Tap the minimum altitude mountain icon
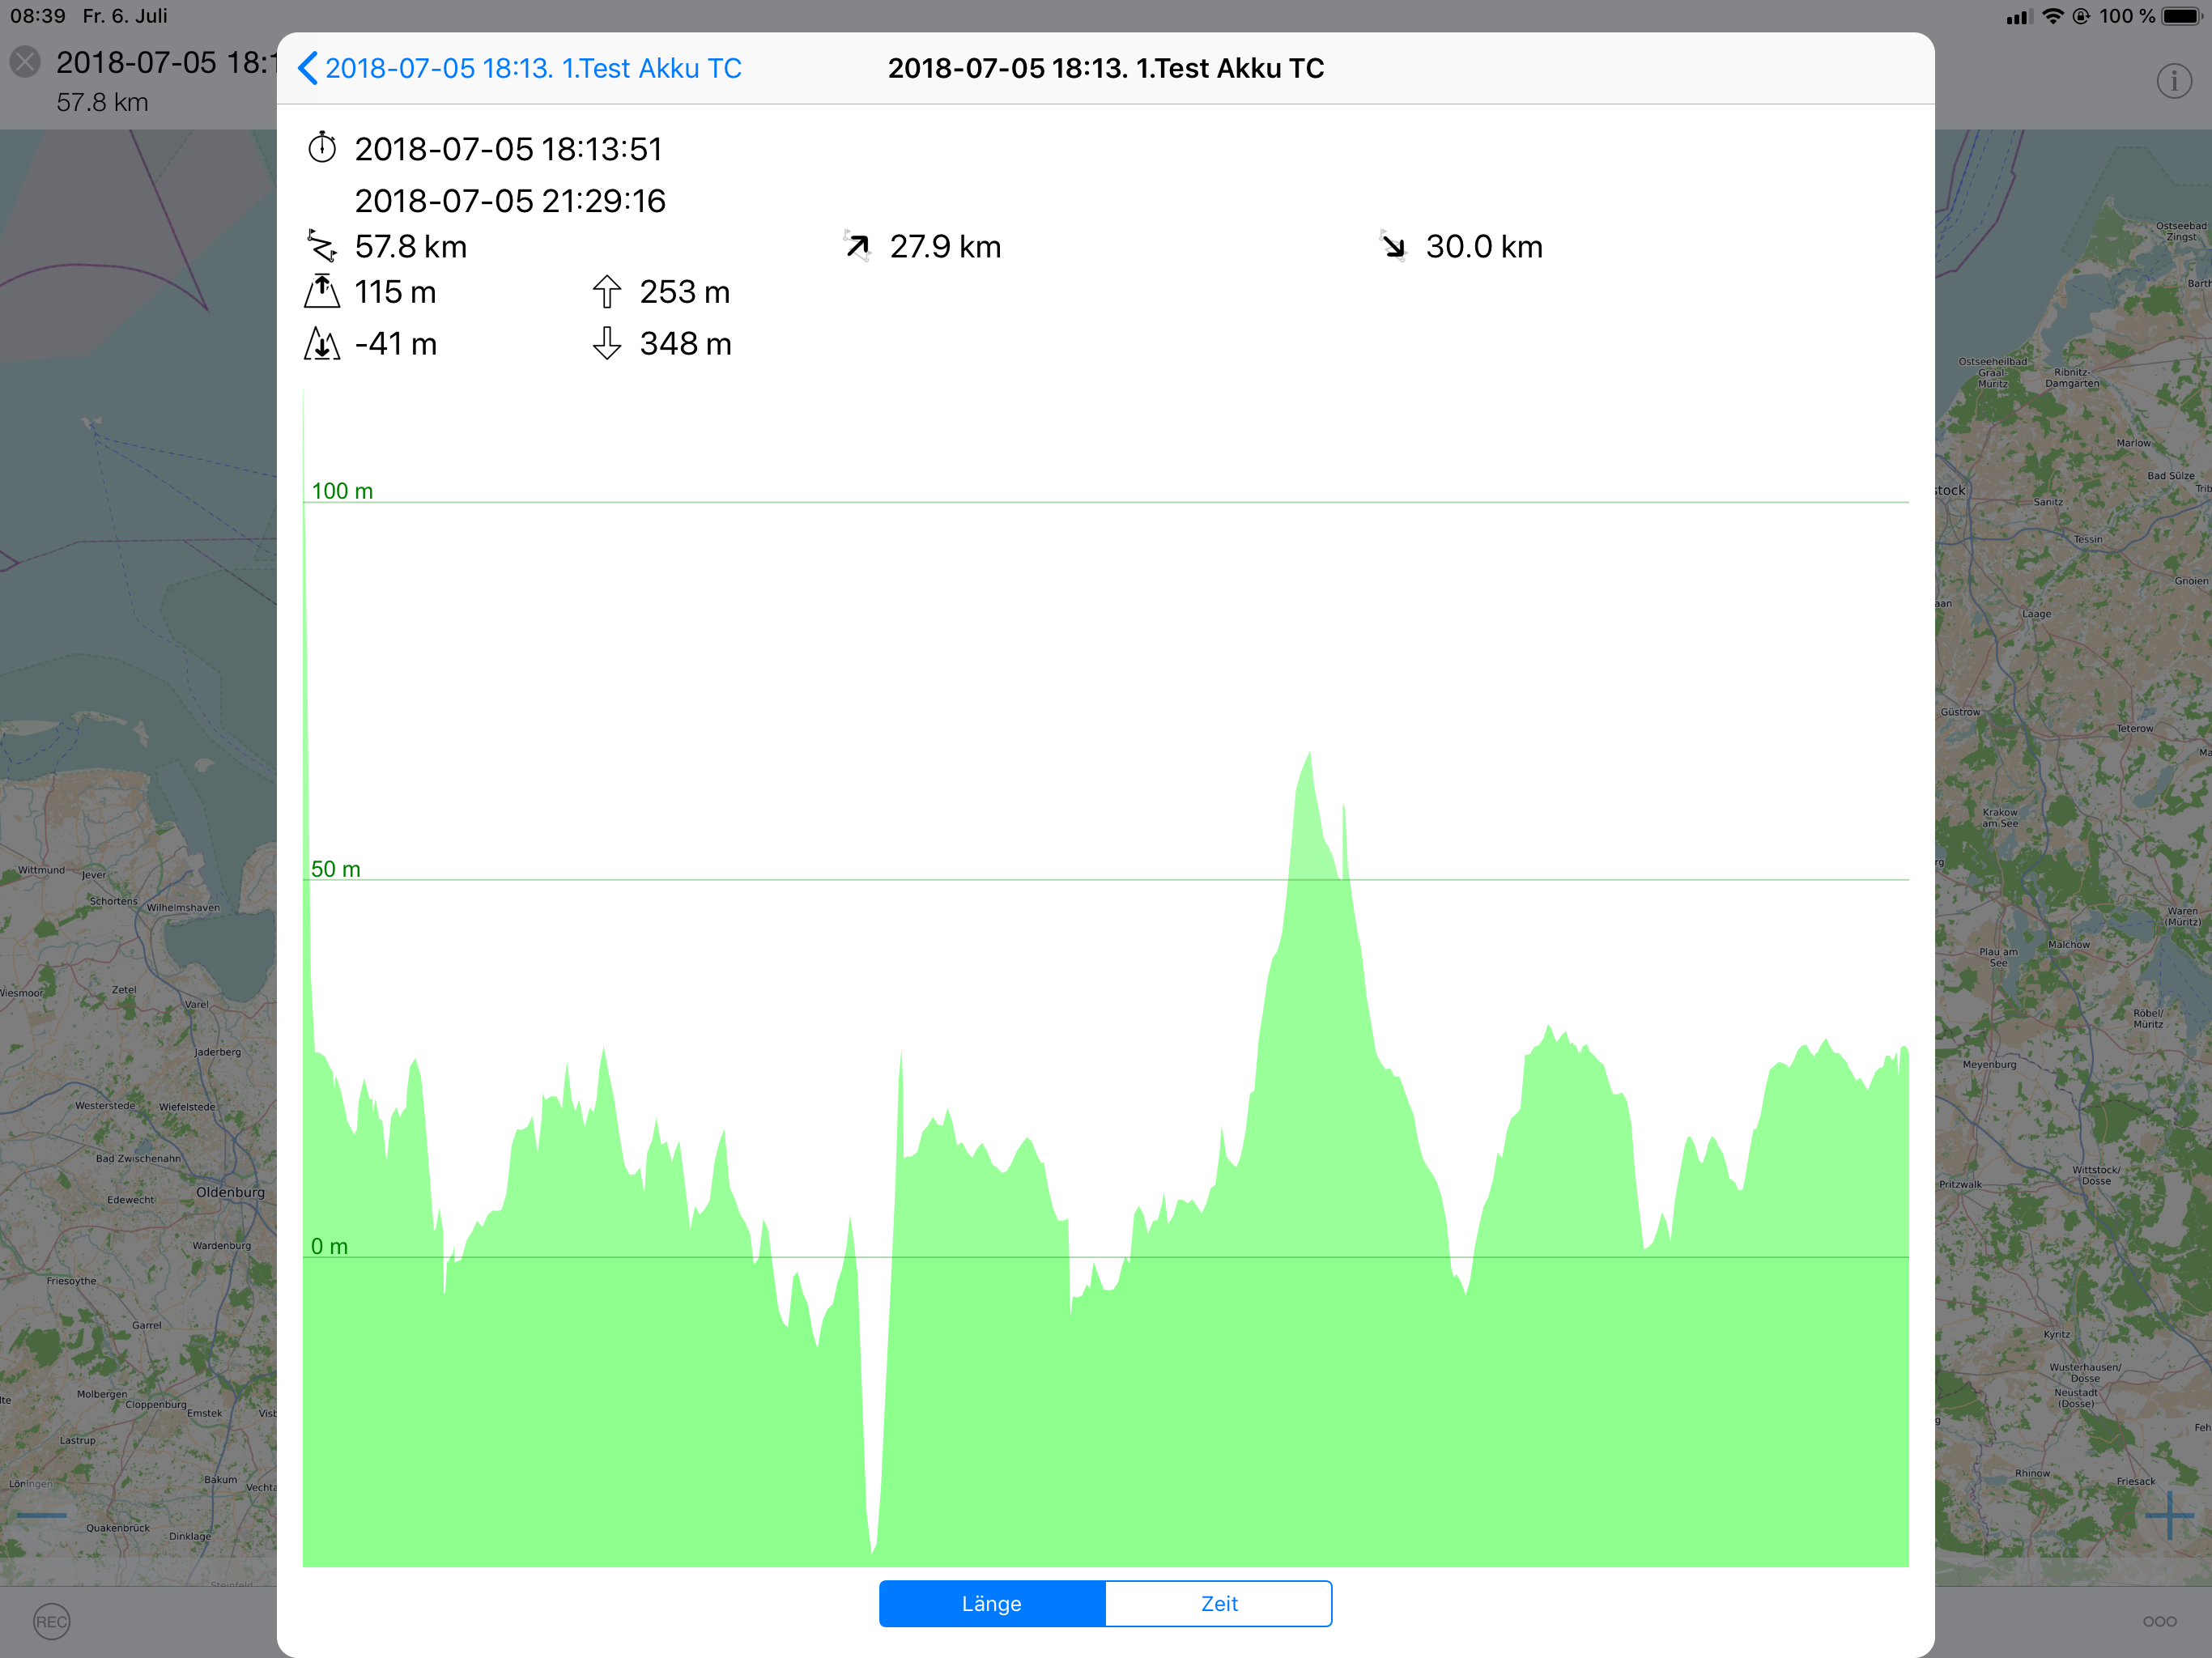Screen dimensions: 2212x1658 (322, 344)
